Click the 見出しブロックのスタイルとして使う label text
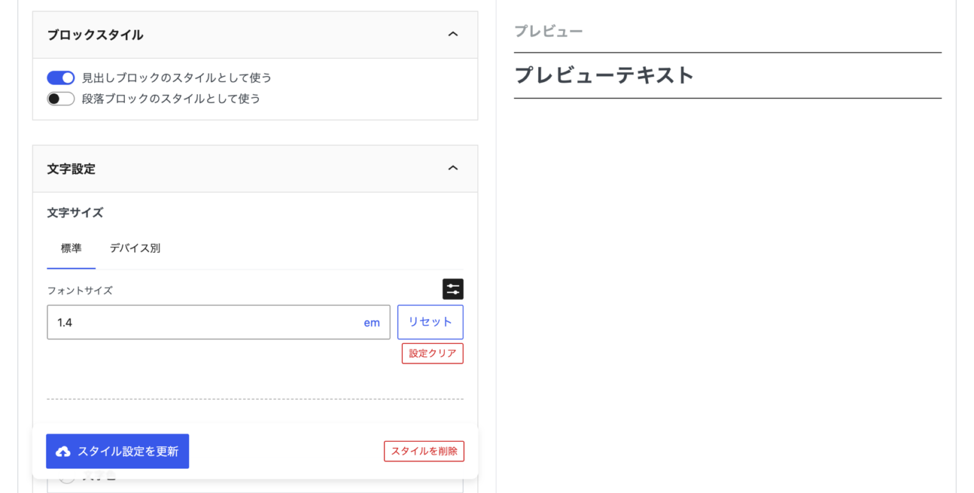Viewport: 974px width, 493px height. (177, 78)
